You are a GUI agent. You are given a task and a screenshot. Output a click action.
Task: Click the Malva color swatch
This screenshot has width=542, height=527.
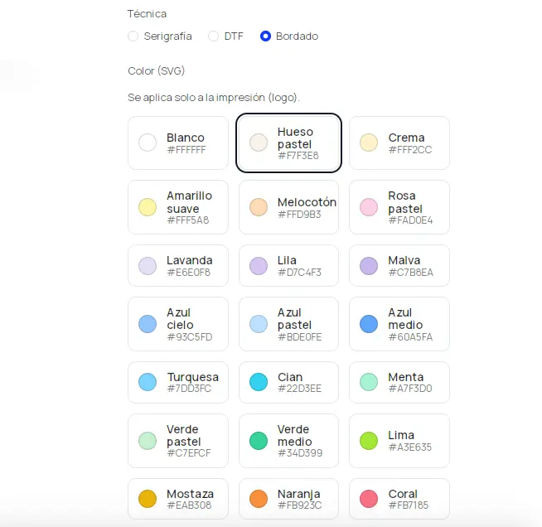pos(399,266)
